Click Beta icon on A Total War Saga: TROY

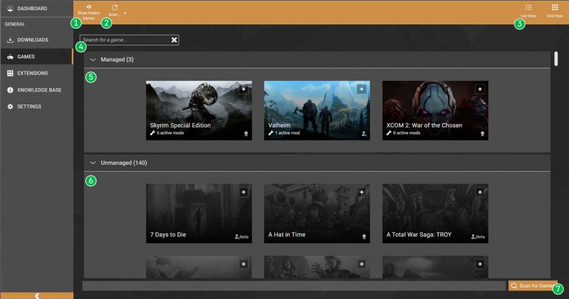477,236
